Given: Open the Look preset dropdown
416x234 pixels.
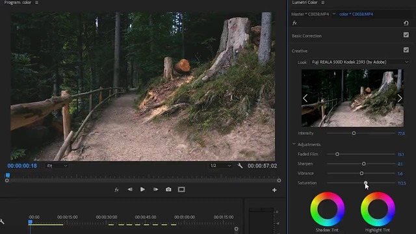Looking at the screenshot, I should [359, 62].
